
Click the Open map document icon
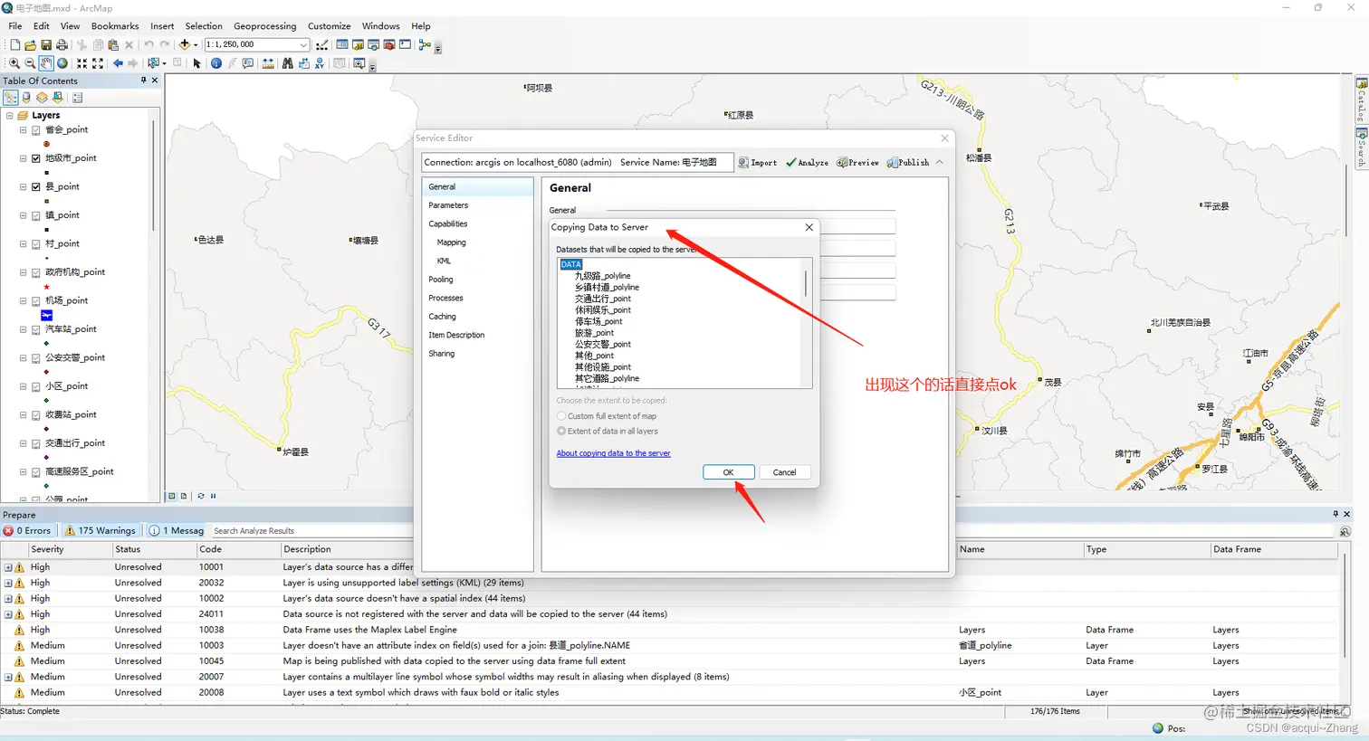[30, 44]
